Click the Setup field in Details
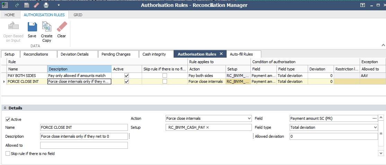The image size is (386, 165). 209,127
